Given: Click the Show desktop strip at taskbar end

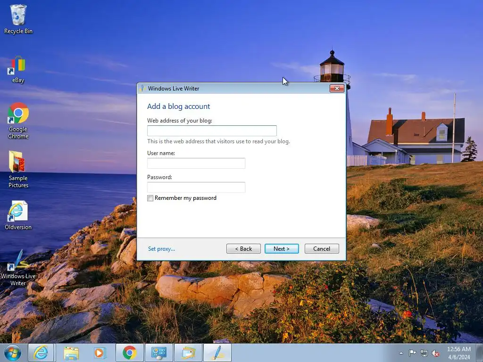Looking at the screenshot, I should (x=480, y=353).
